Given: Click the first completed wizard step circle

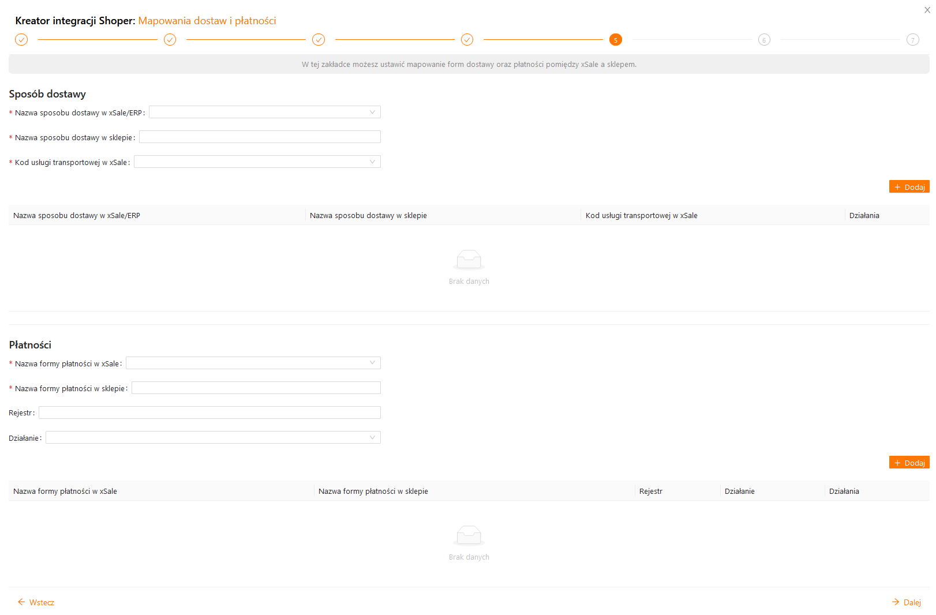Looking at the screenshot, I should click(x=21, y=40).
